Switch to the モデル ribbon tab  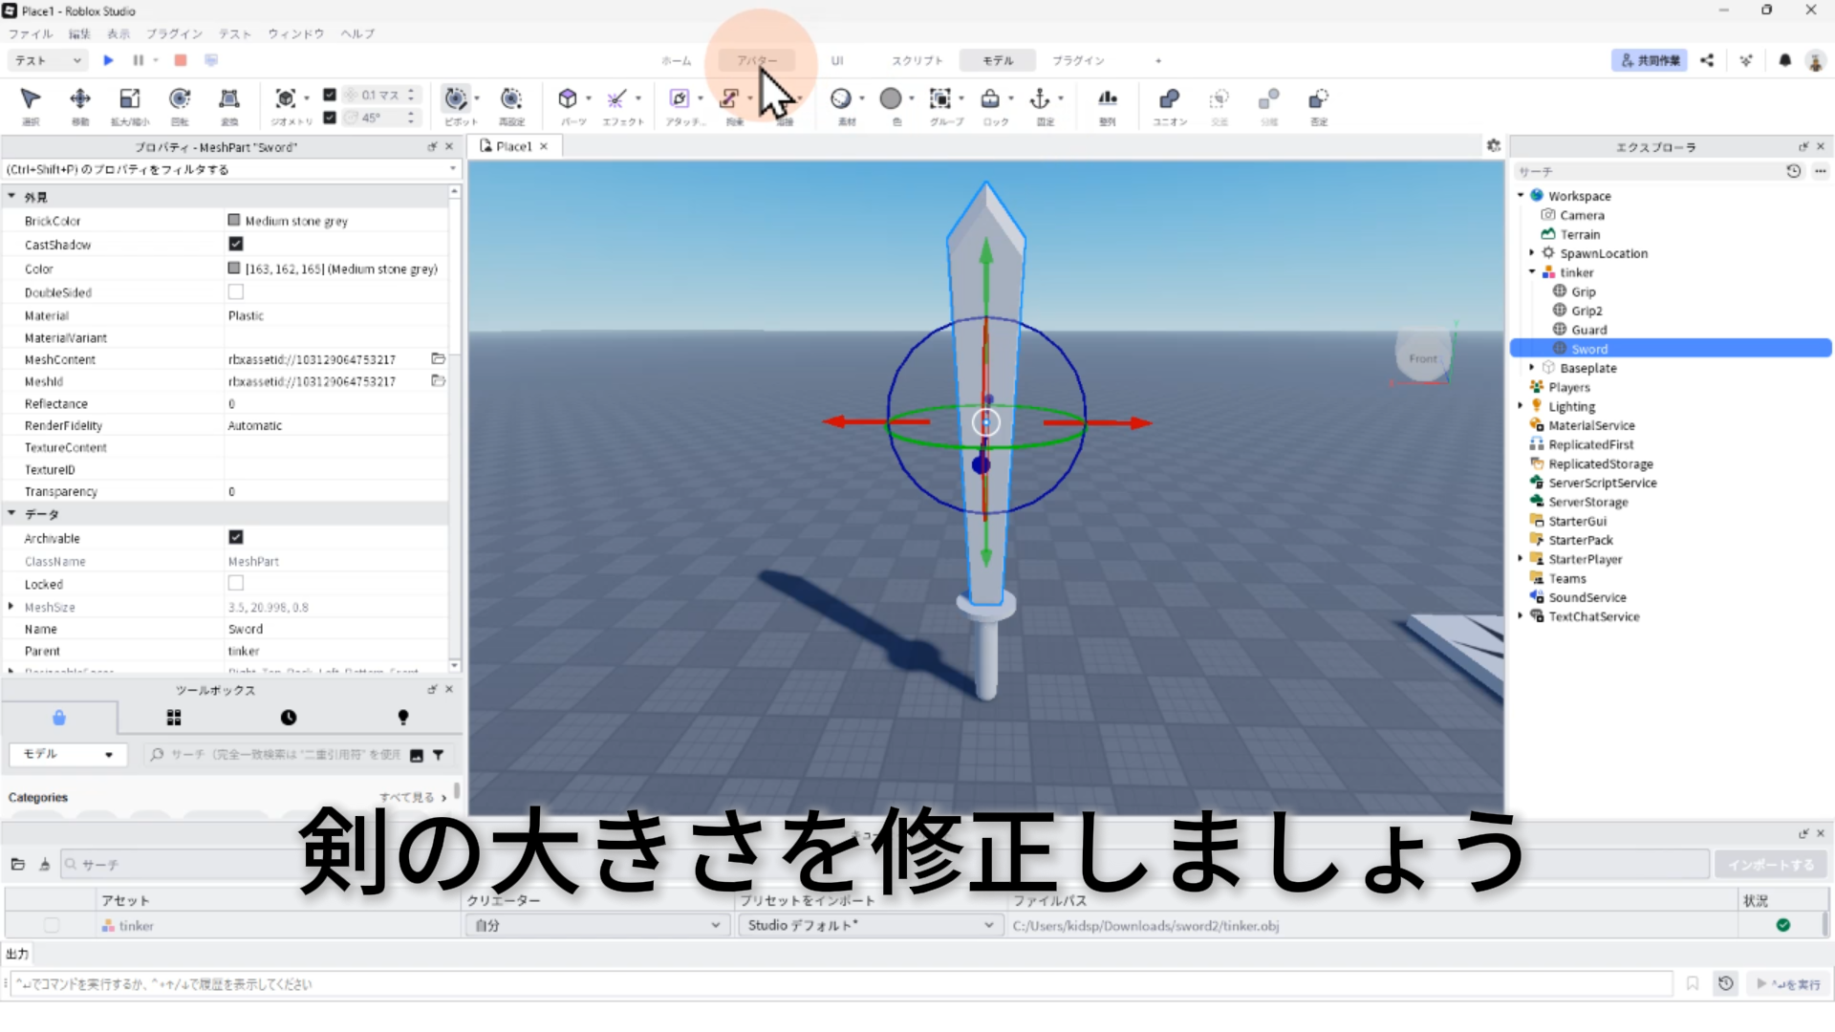[x=998, y=60]
